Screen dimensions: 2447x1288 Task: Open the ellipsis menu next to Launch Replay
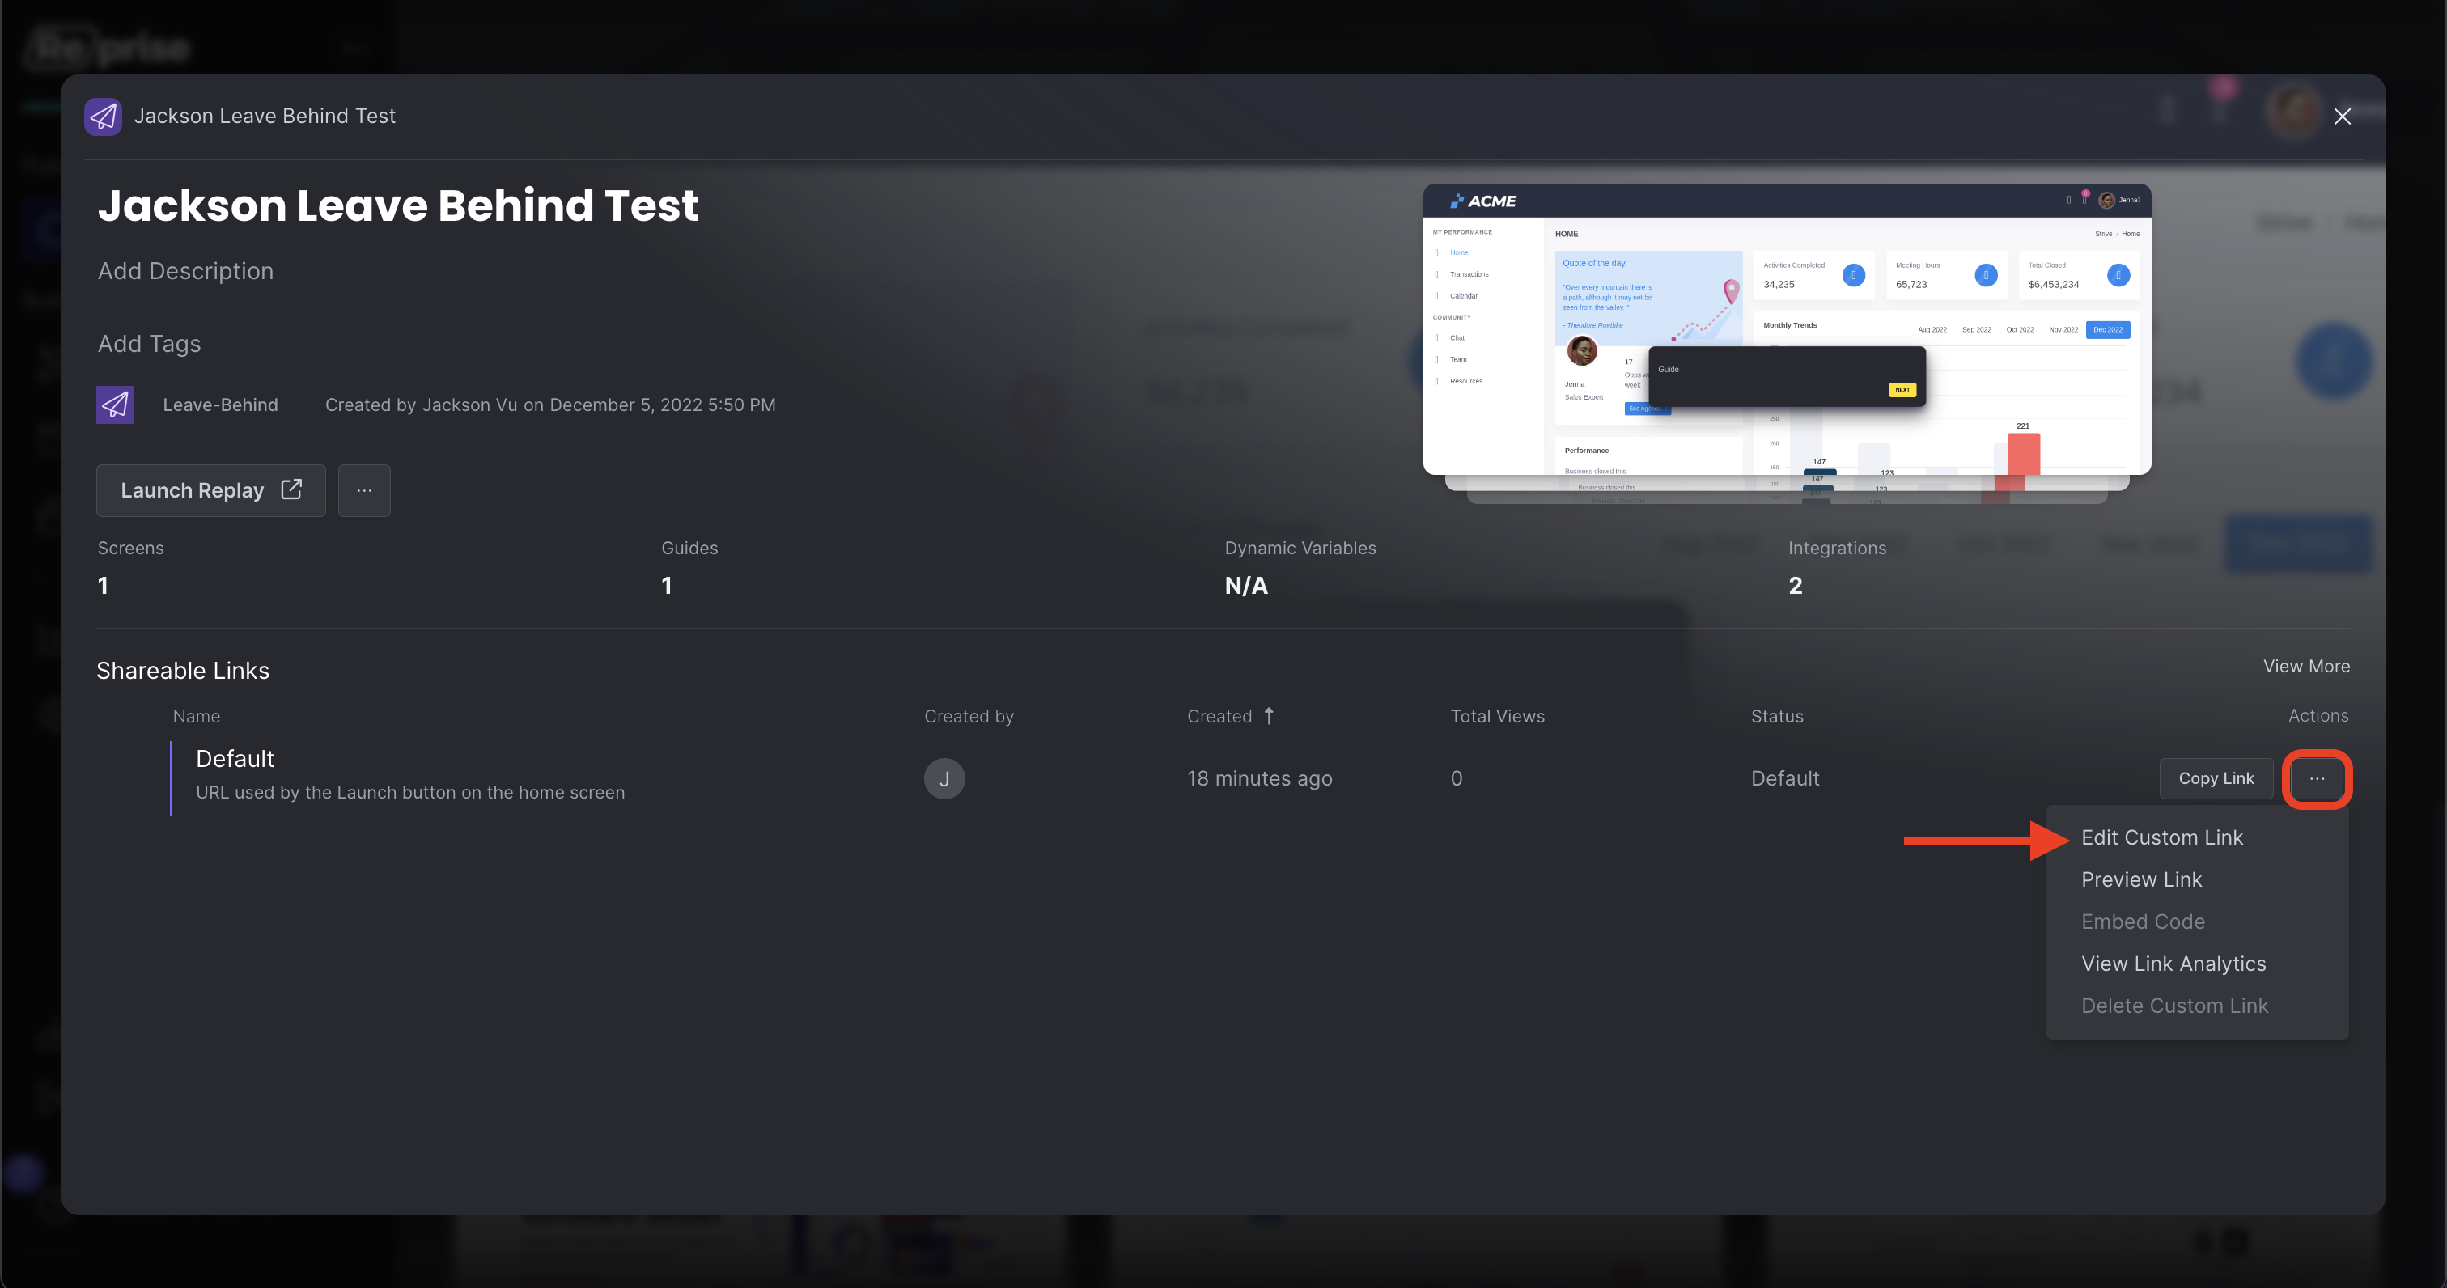[x=364, y=490]
